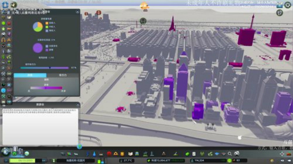Screen dimensions: 293x164
Task: Activate the bulldozer tool bottom-right
Action: pyautogui.click(x=289, y=154)
